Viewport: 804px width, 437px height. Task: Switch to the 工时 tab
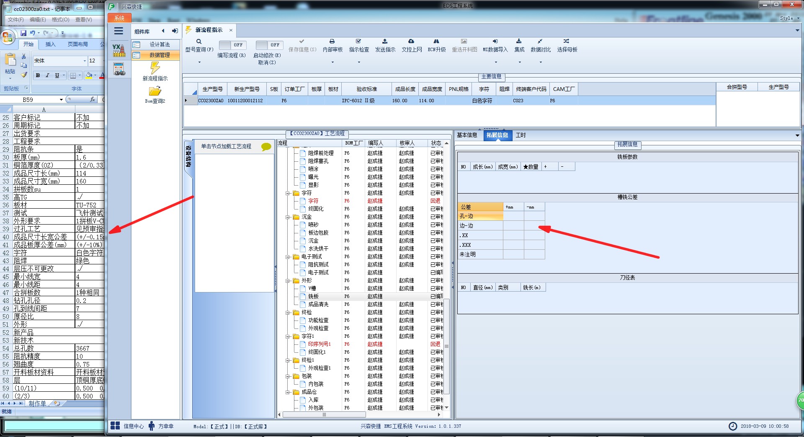[521, 135]
